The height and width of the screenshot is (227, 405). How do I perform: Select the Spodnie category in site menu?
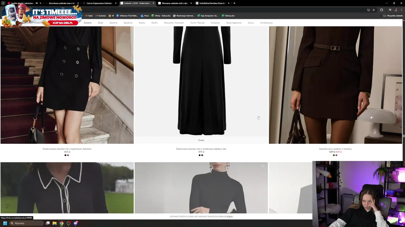[x=114, y=23]
